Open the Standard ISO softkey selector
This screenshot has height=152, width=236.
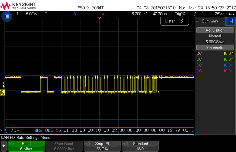(x=140, y=146)
